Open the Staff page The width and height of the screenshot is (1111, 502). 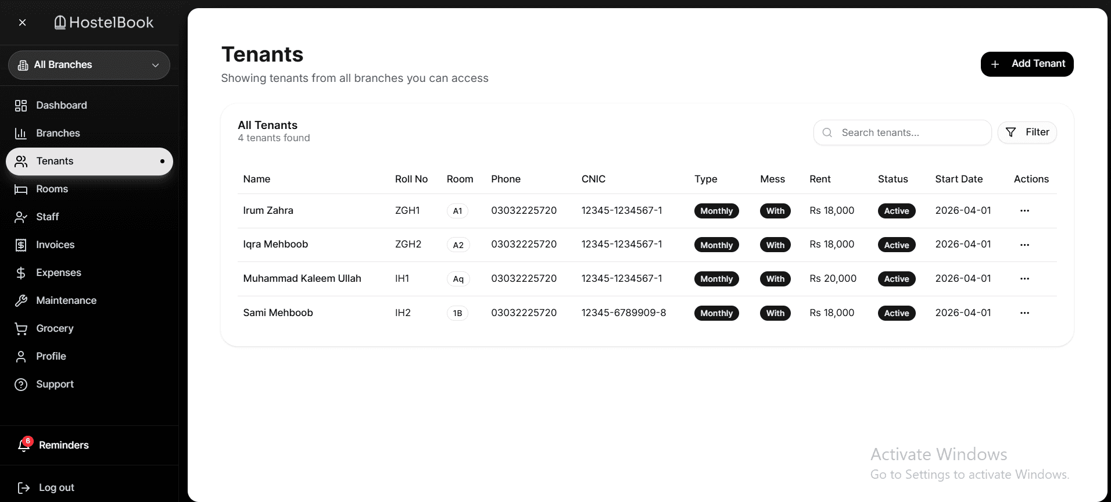coord(89,217)
